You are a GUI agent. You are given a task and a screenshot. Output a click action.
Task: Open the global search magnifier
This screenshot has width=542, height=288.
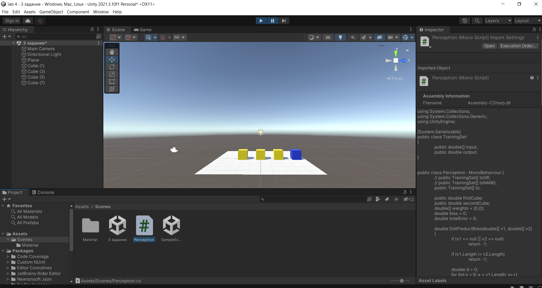click(477, 21)
